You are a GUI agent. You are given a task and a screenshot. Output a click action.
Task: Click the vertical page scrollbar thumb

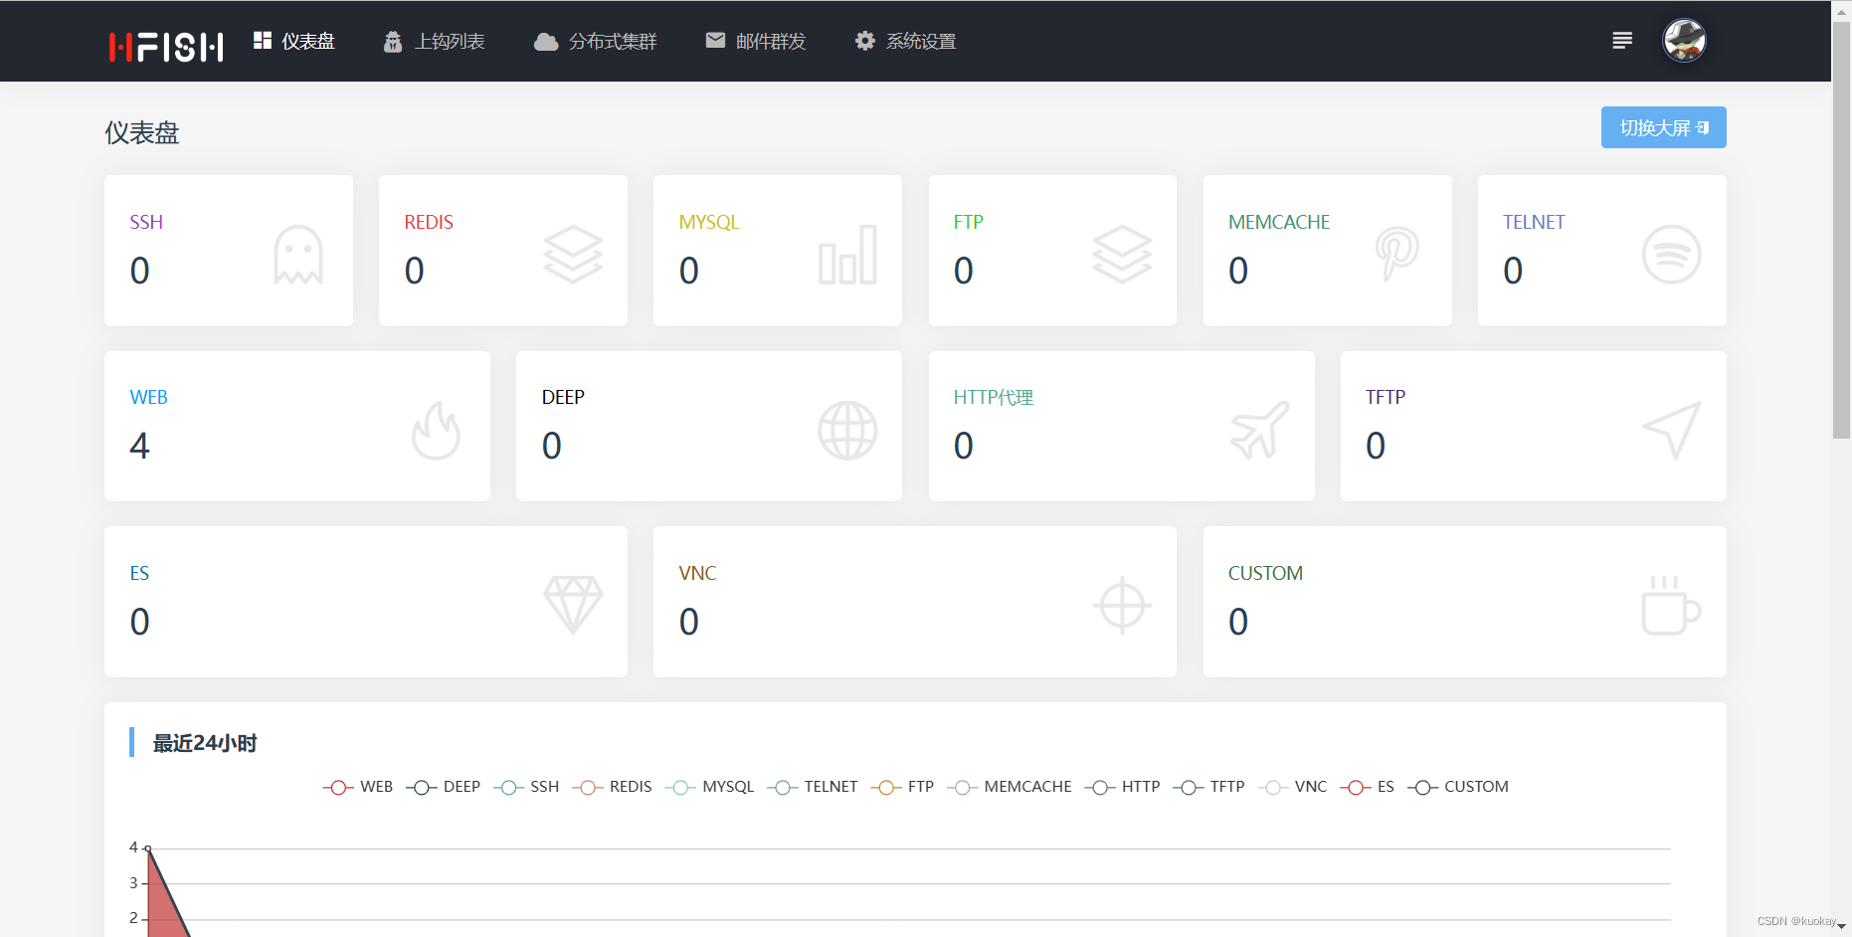point(1842,231)
